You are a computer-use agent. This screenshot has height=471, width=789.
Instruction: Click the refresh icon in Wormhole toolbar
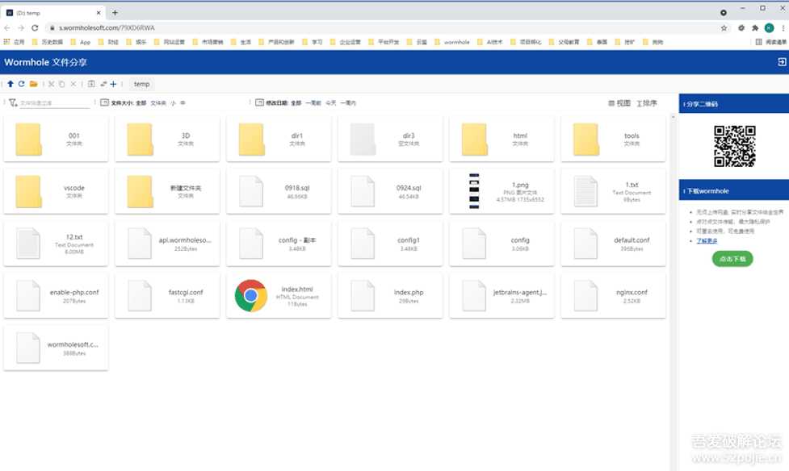[x=22, y=84]
